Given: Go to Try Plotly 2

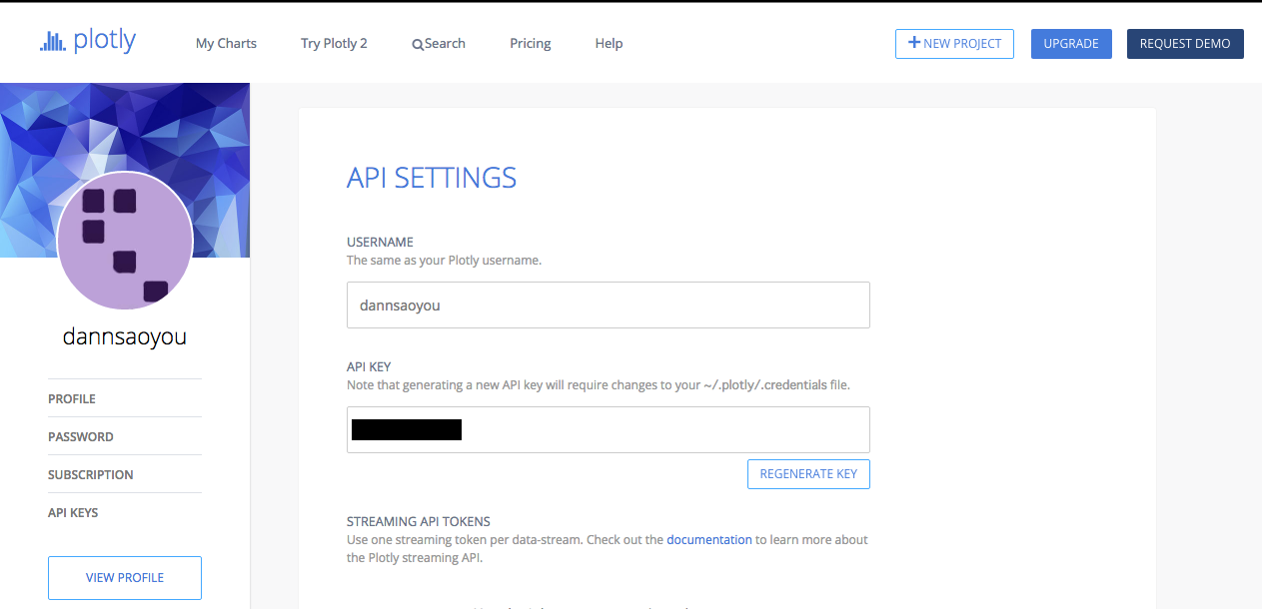Looking at the screenshot, I should click(334, 44).
